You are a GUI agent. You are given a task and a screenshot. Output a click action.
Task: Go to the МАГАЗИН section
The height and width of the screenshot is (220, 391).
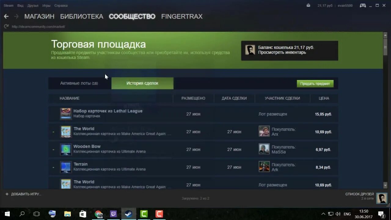point(39,16)
